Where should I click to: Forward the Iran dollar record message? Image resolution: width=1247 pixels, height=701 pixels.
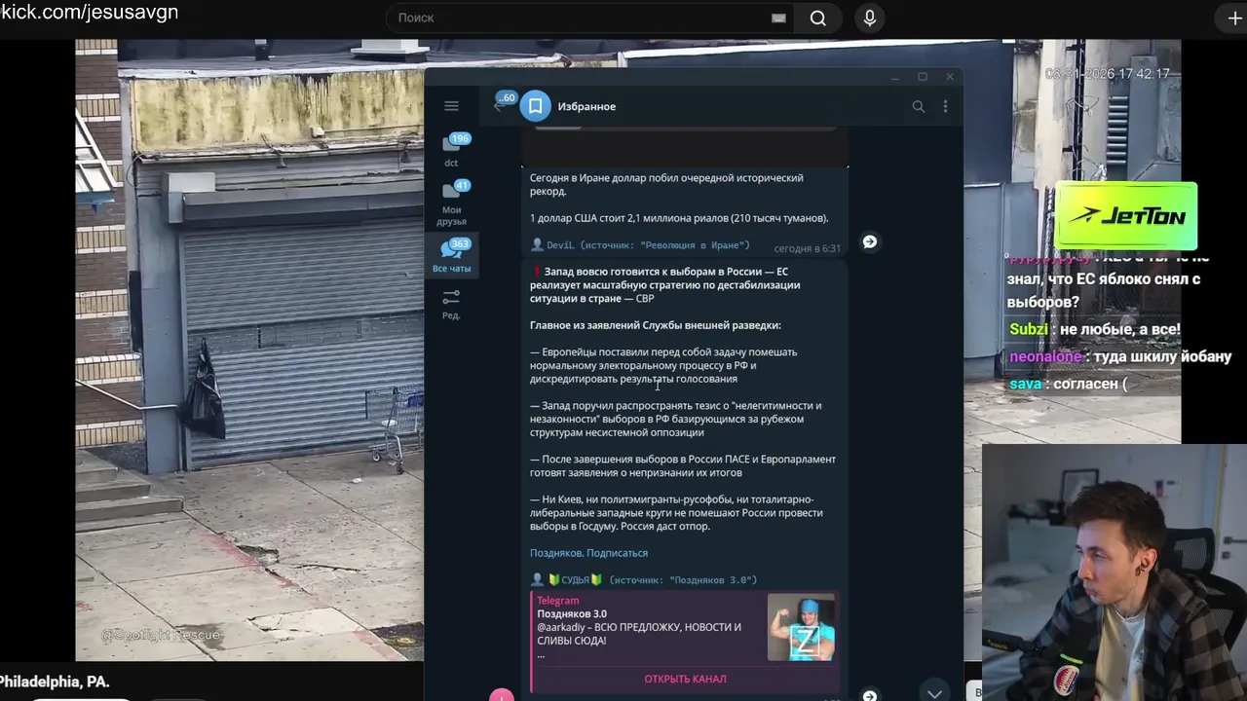click(x=870, y=241)
